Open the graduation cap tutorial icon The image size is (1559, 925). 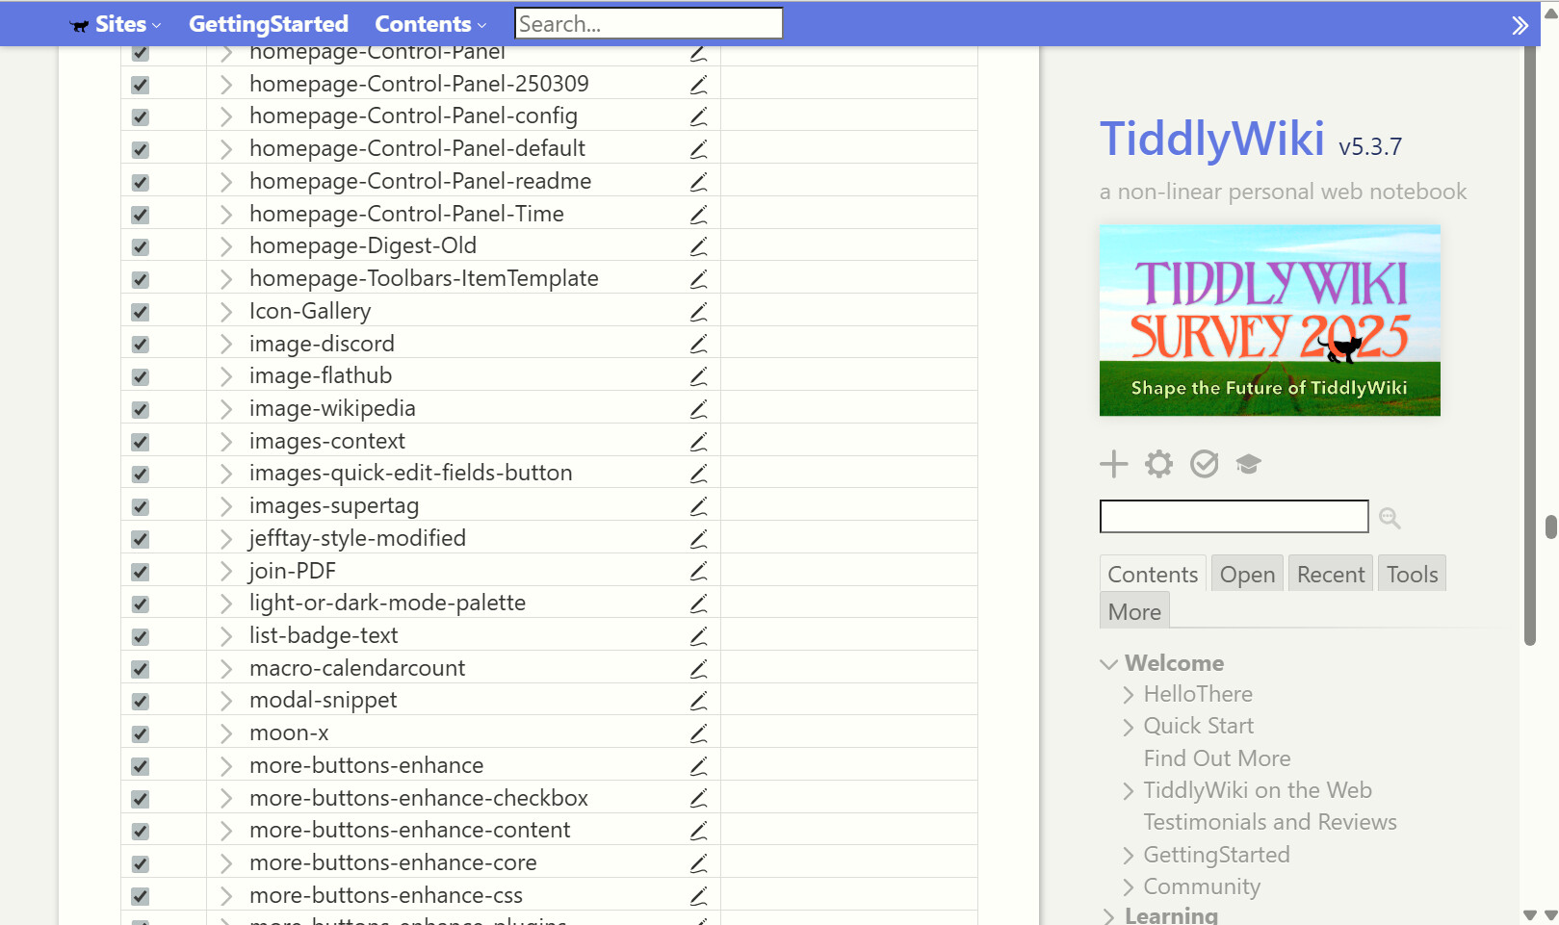point(1249,464)
